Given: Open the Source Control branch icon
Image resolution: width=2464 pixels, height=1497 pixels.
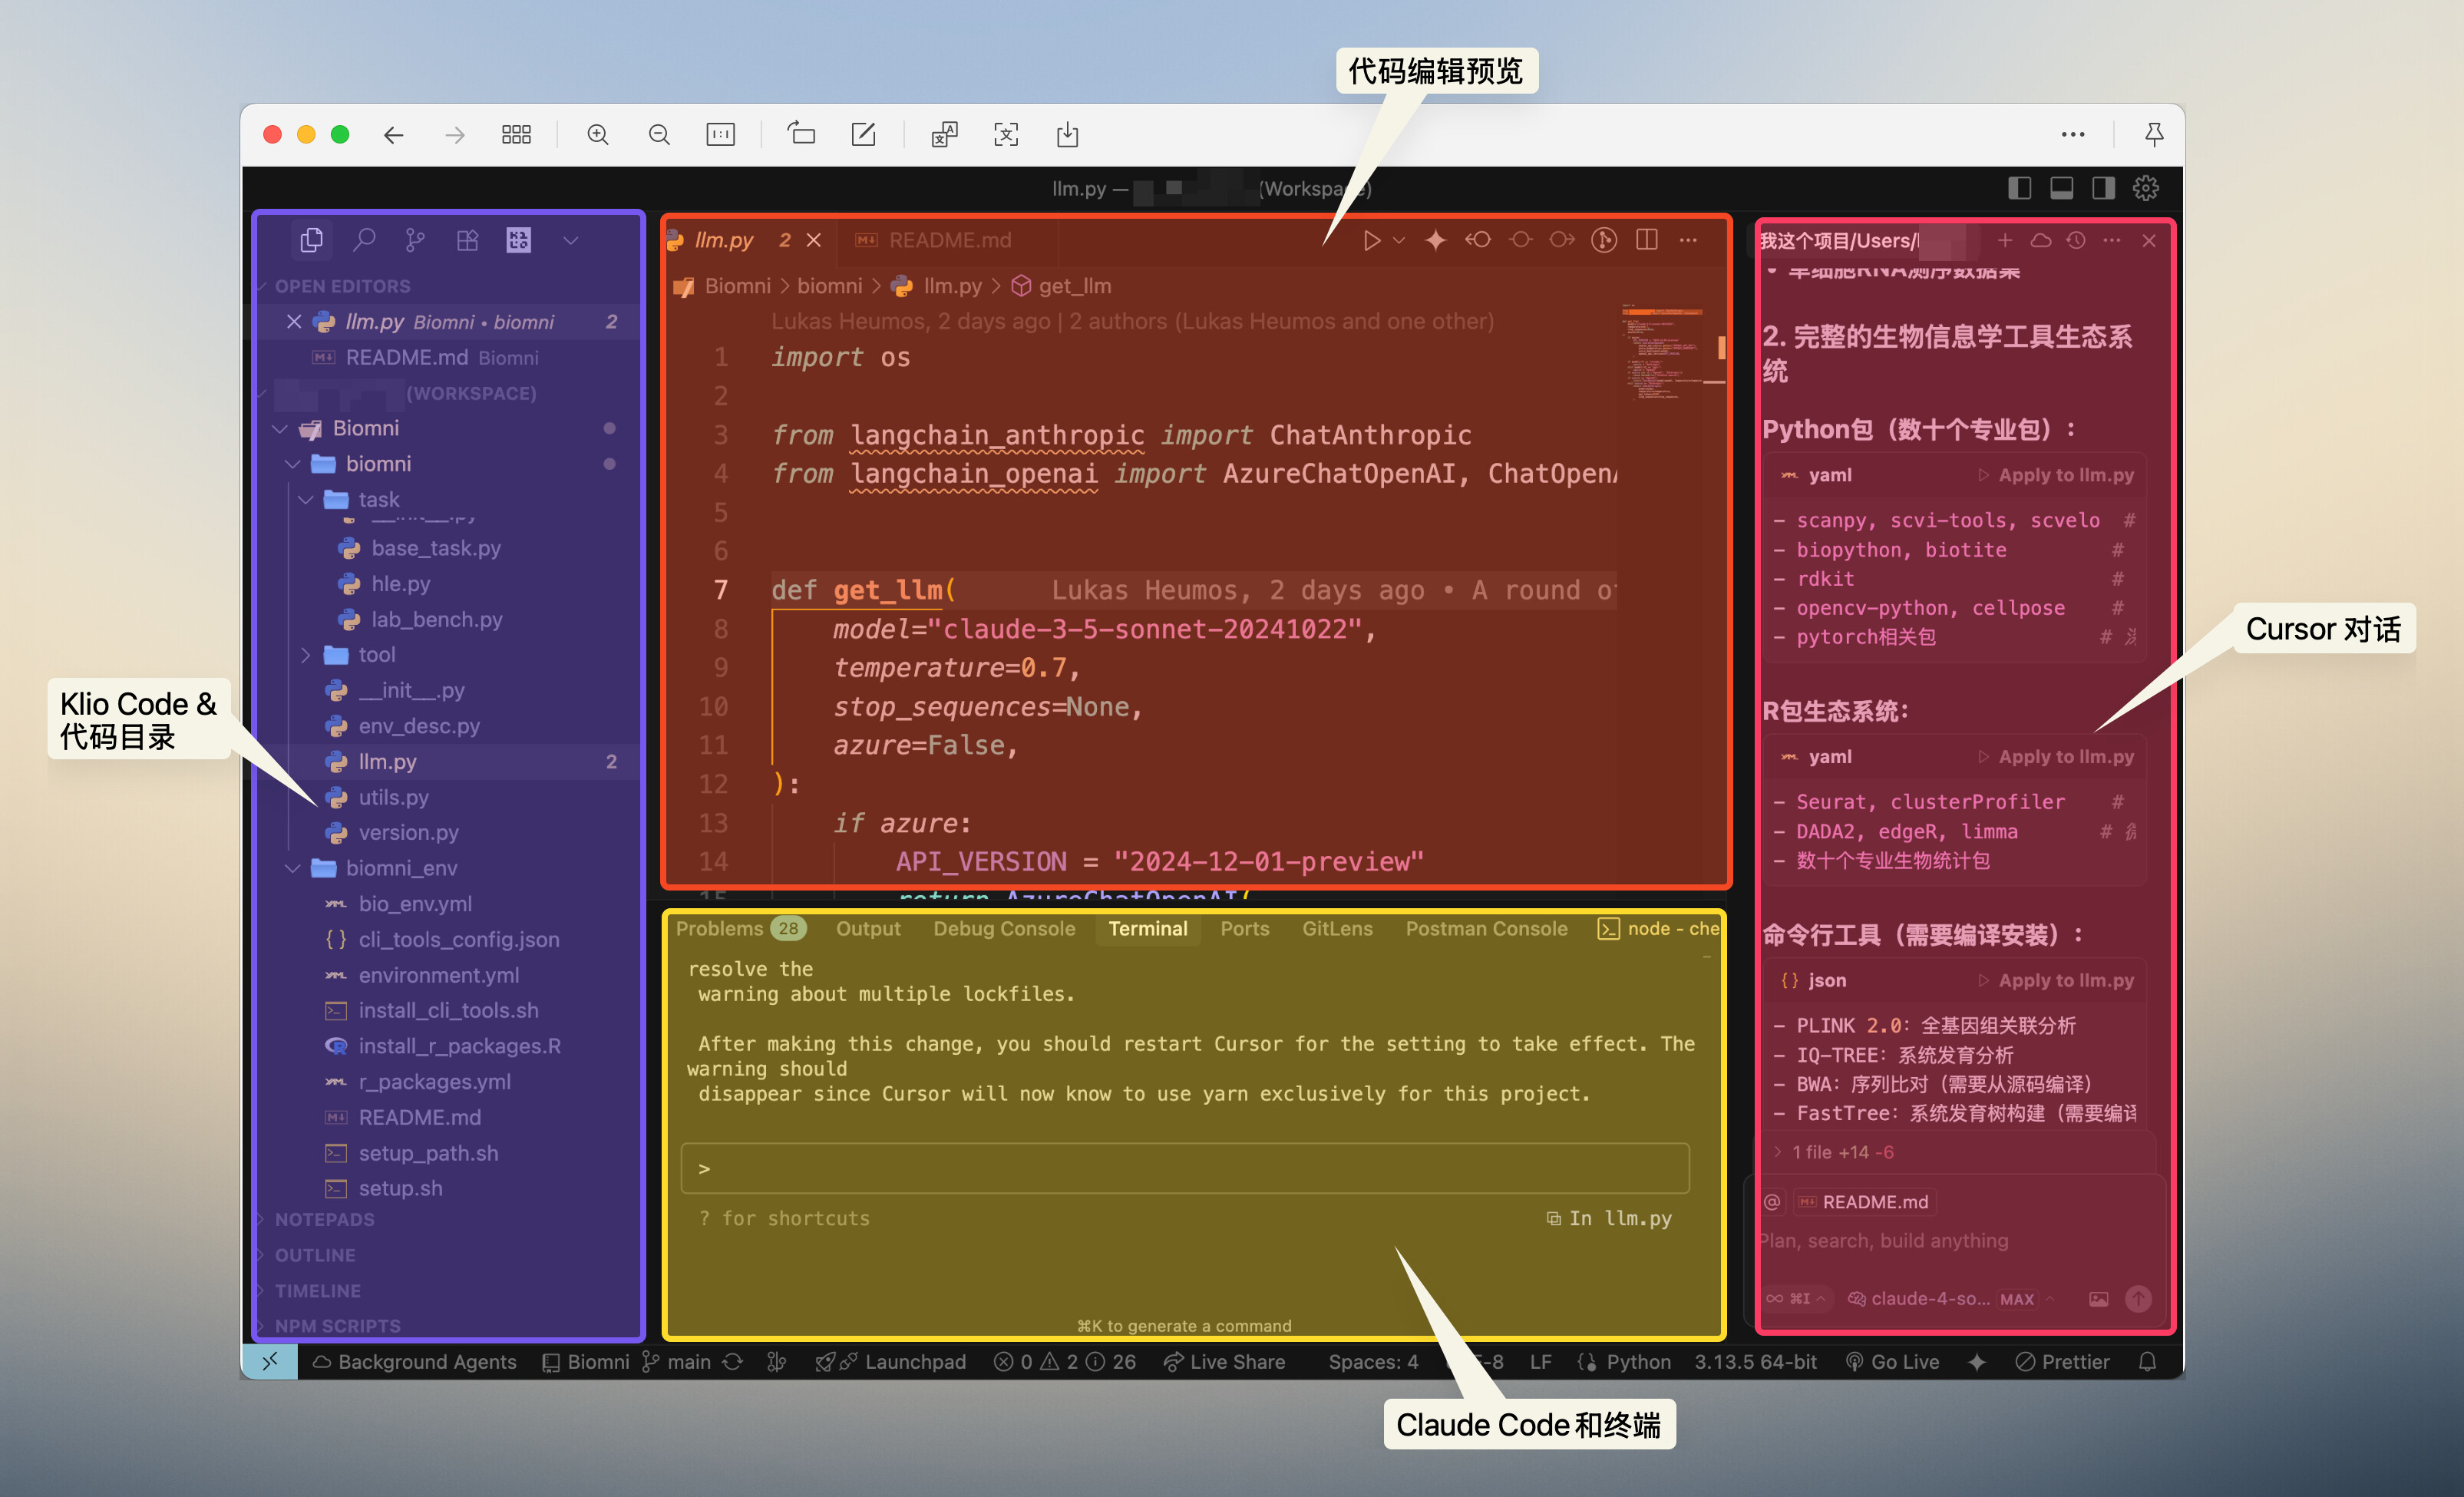Looking at the screenshot, I should click(x=415, y=240).
